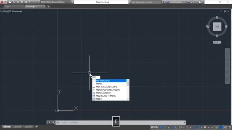This screenshot has width=232, height=130.
Task: Expand the command line history arrow
Action: [185, 122]
